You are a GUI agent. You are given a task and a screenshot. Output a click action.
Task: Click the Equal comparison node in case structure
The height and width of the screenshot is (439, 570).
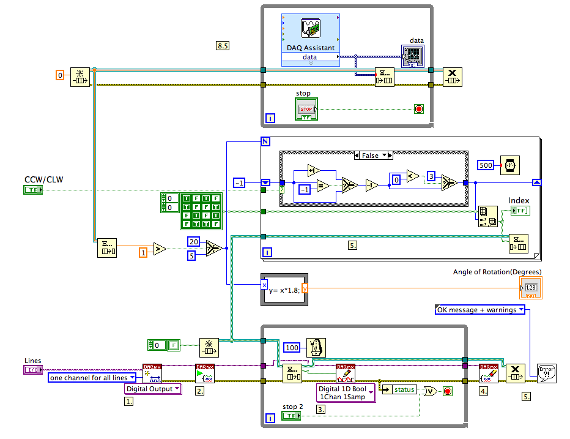tap(323, 186)
